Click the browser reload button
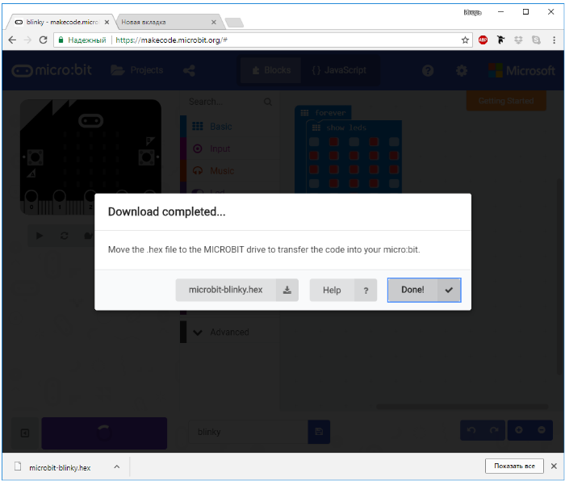The image size is (565, 481). click(x=44, y=40)
